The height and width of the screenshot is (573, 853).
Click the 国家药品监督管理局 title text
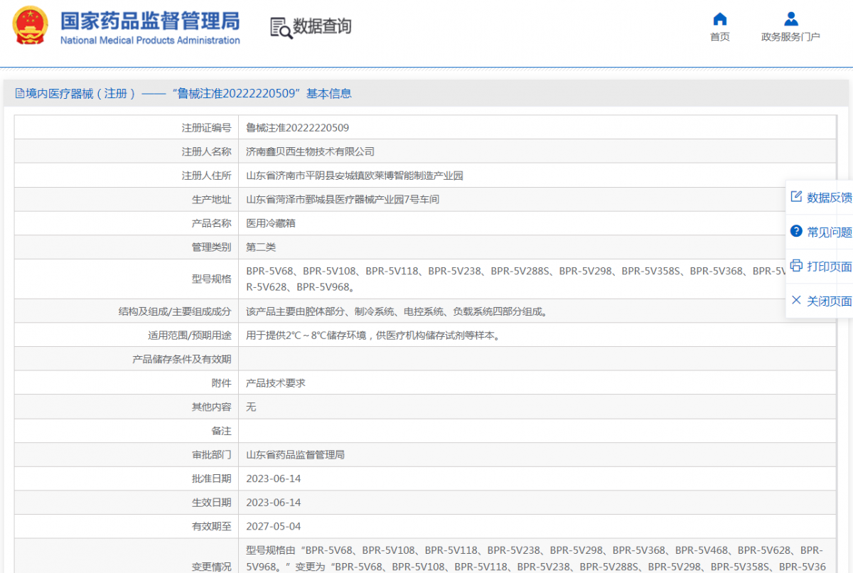click(x=149, y=20)
